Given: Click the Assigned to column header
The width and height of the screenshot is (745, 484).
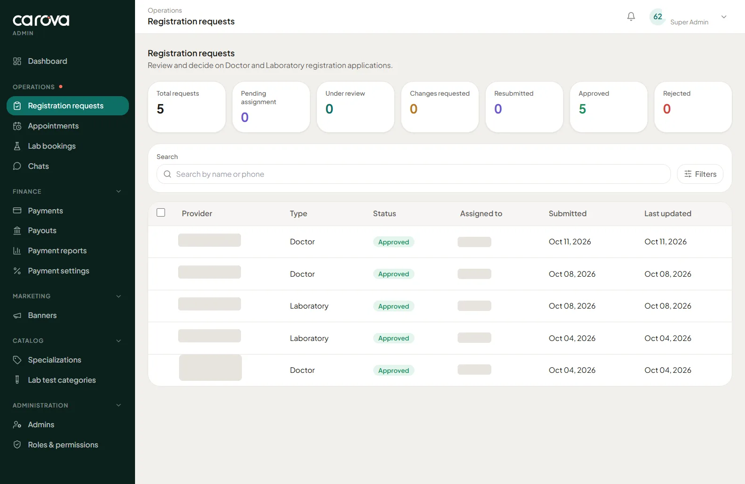Looking at the screenshot, I should pos(481,213).
